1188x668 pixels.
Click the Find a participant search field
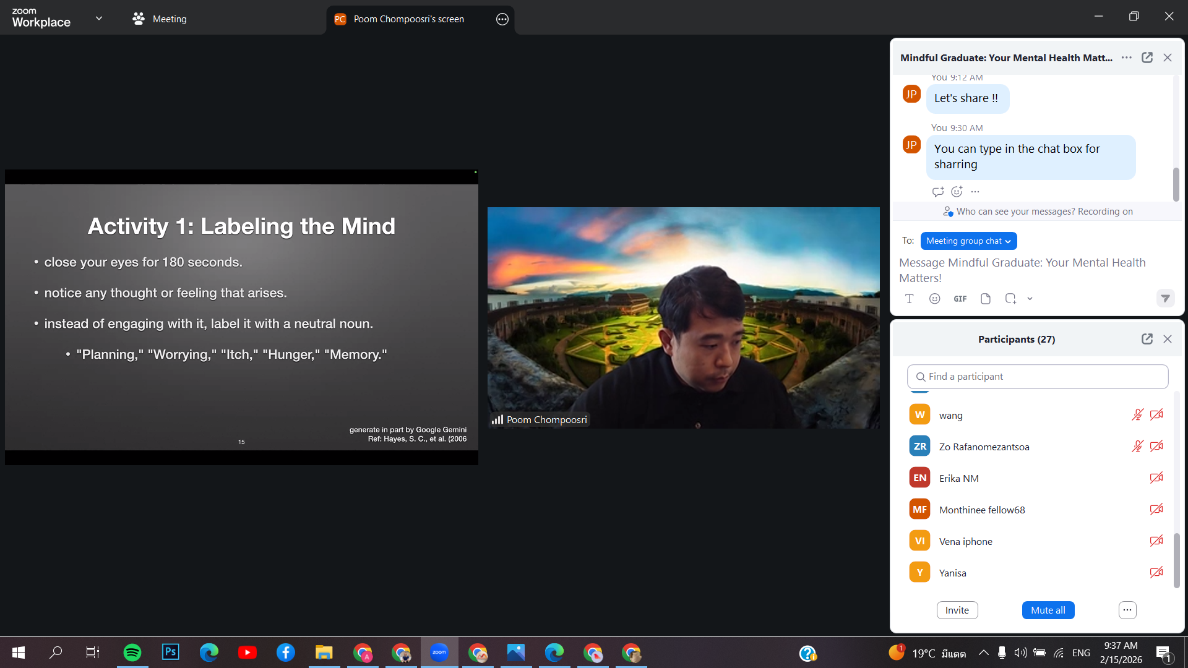pos(1038,377)
